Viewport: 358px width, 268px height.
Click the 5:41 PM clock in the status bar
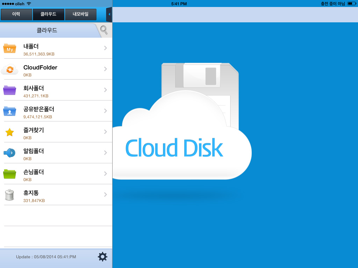[179, 3]
